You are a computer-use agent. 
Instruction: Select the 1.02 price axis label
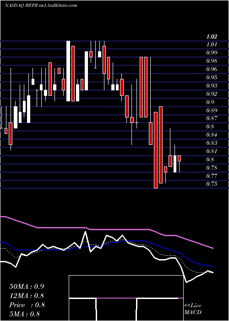click(x=212, y=37)
